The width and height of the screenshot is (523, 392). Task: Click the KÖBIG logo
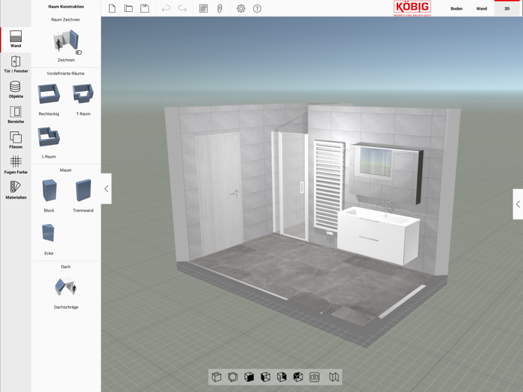(412, 8)
